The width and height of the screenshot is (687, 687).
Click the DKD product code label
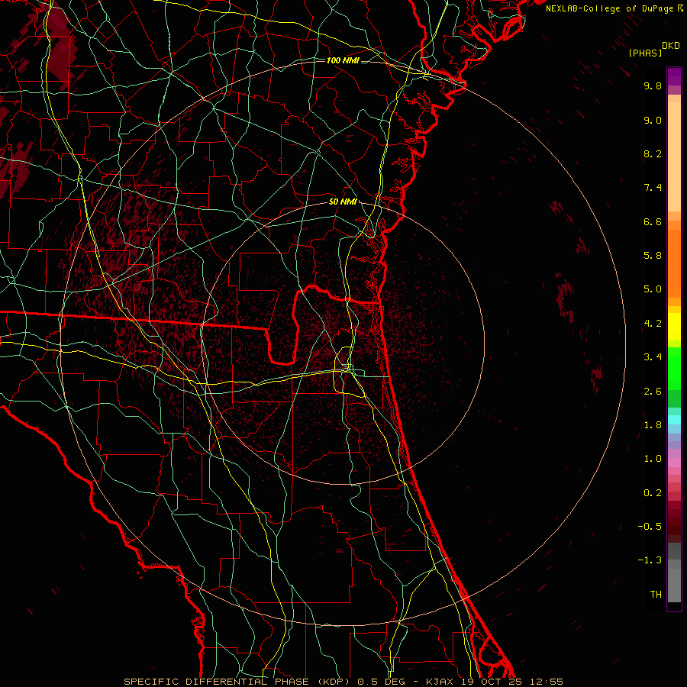(x=671, y=45)
